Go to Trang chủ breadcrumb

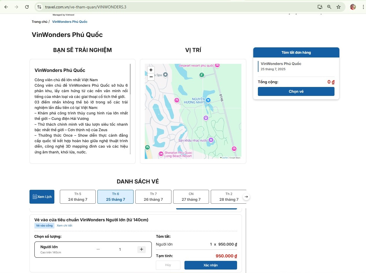click(40, 22)
